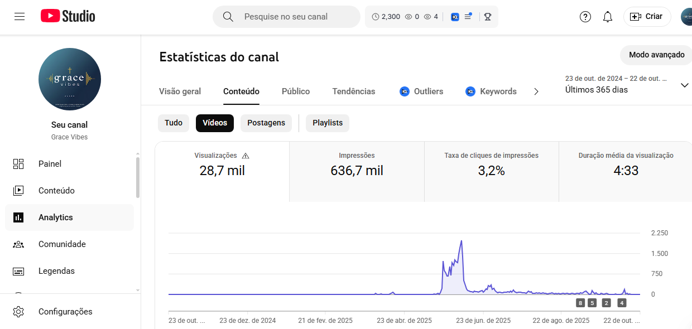Click the trophy icon in the top bar
The image size is (692, 329).
click(x=488, y=17)
